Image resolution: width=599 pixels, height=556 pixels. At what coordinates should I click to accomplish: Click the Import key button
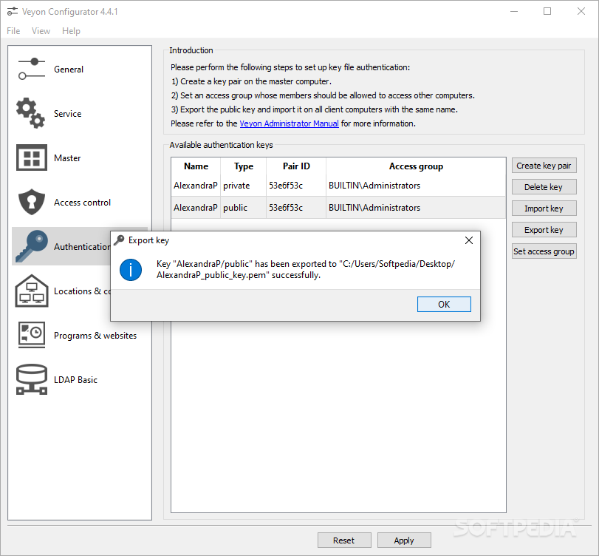(544, 208)
